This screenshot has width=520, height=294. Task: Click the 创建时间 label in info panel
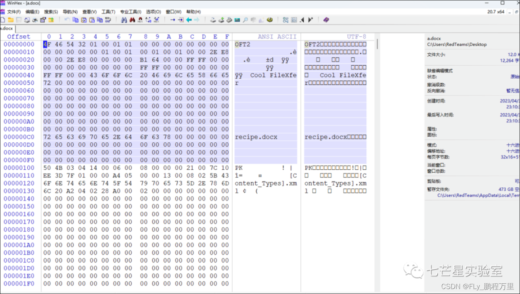[x=437, y=101]
